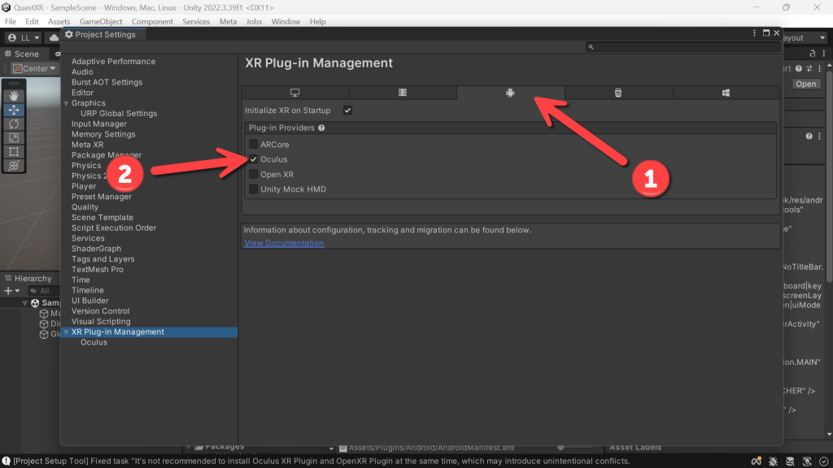This screenshot has width=833, height=468.
Task: Click the auto-refresh status icon
Action: (807, 461)
